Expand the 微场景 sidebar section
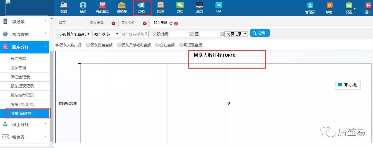The image size is (373, 148). [x=25, y=22]
